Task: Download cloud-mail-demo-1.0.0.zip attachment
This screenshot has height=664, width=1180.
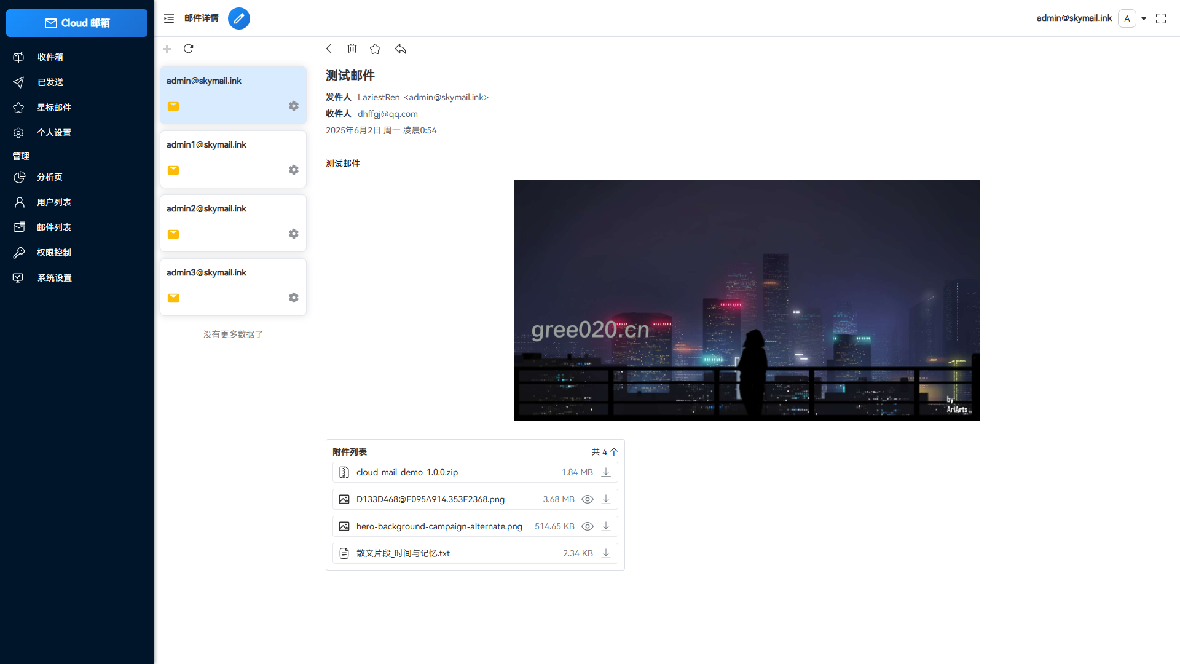Action: pos(606,472)
